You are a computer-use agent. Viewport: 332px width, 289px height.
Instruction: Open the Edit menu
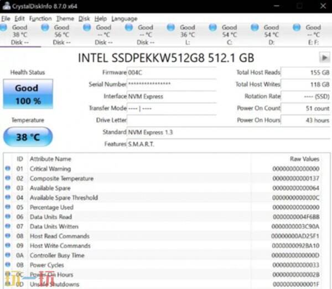tap(19, 19)
